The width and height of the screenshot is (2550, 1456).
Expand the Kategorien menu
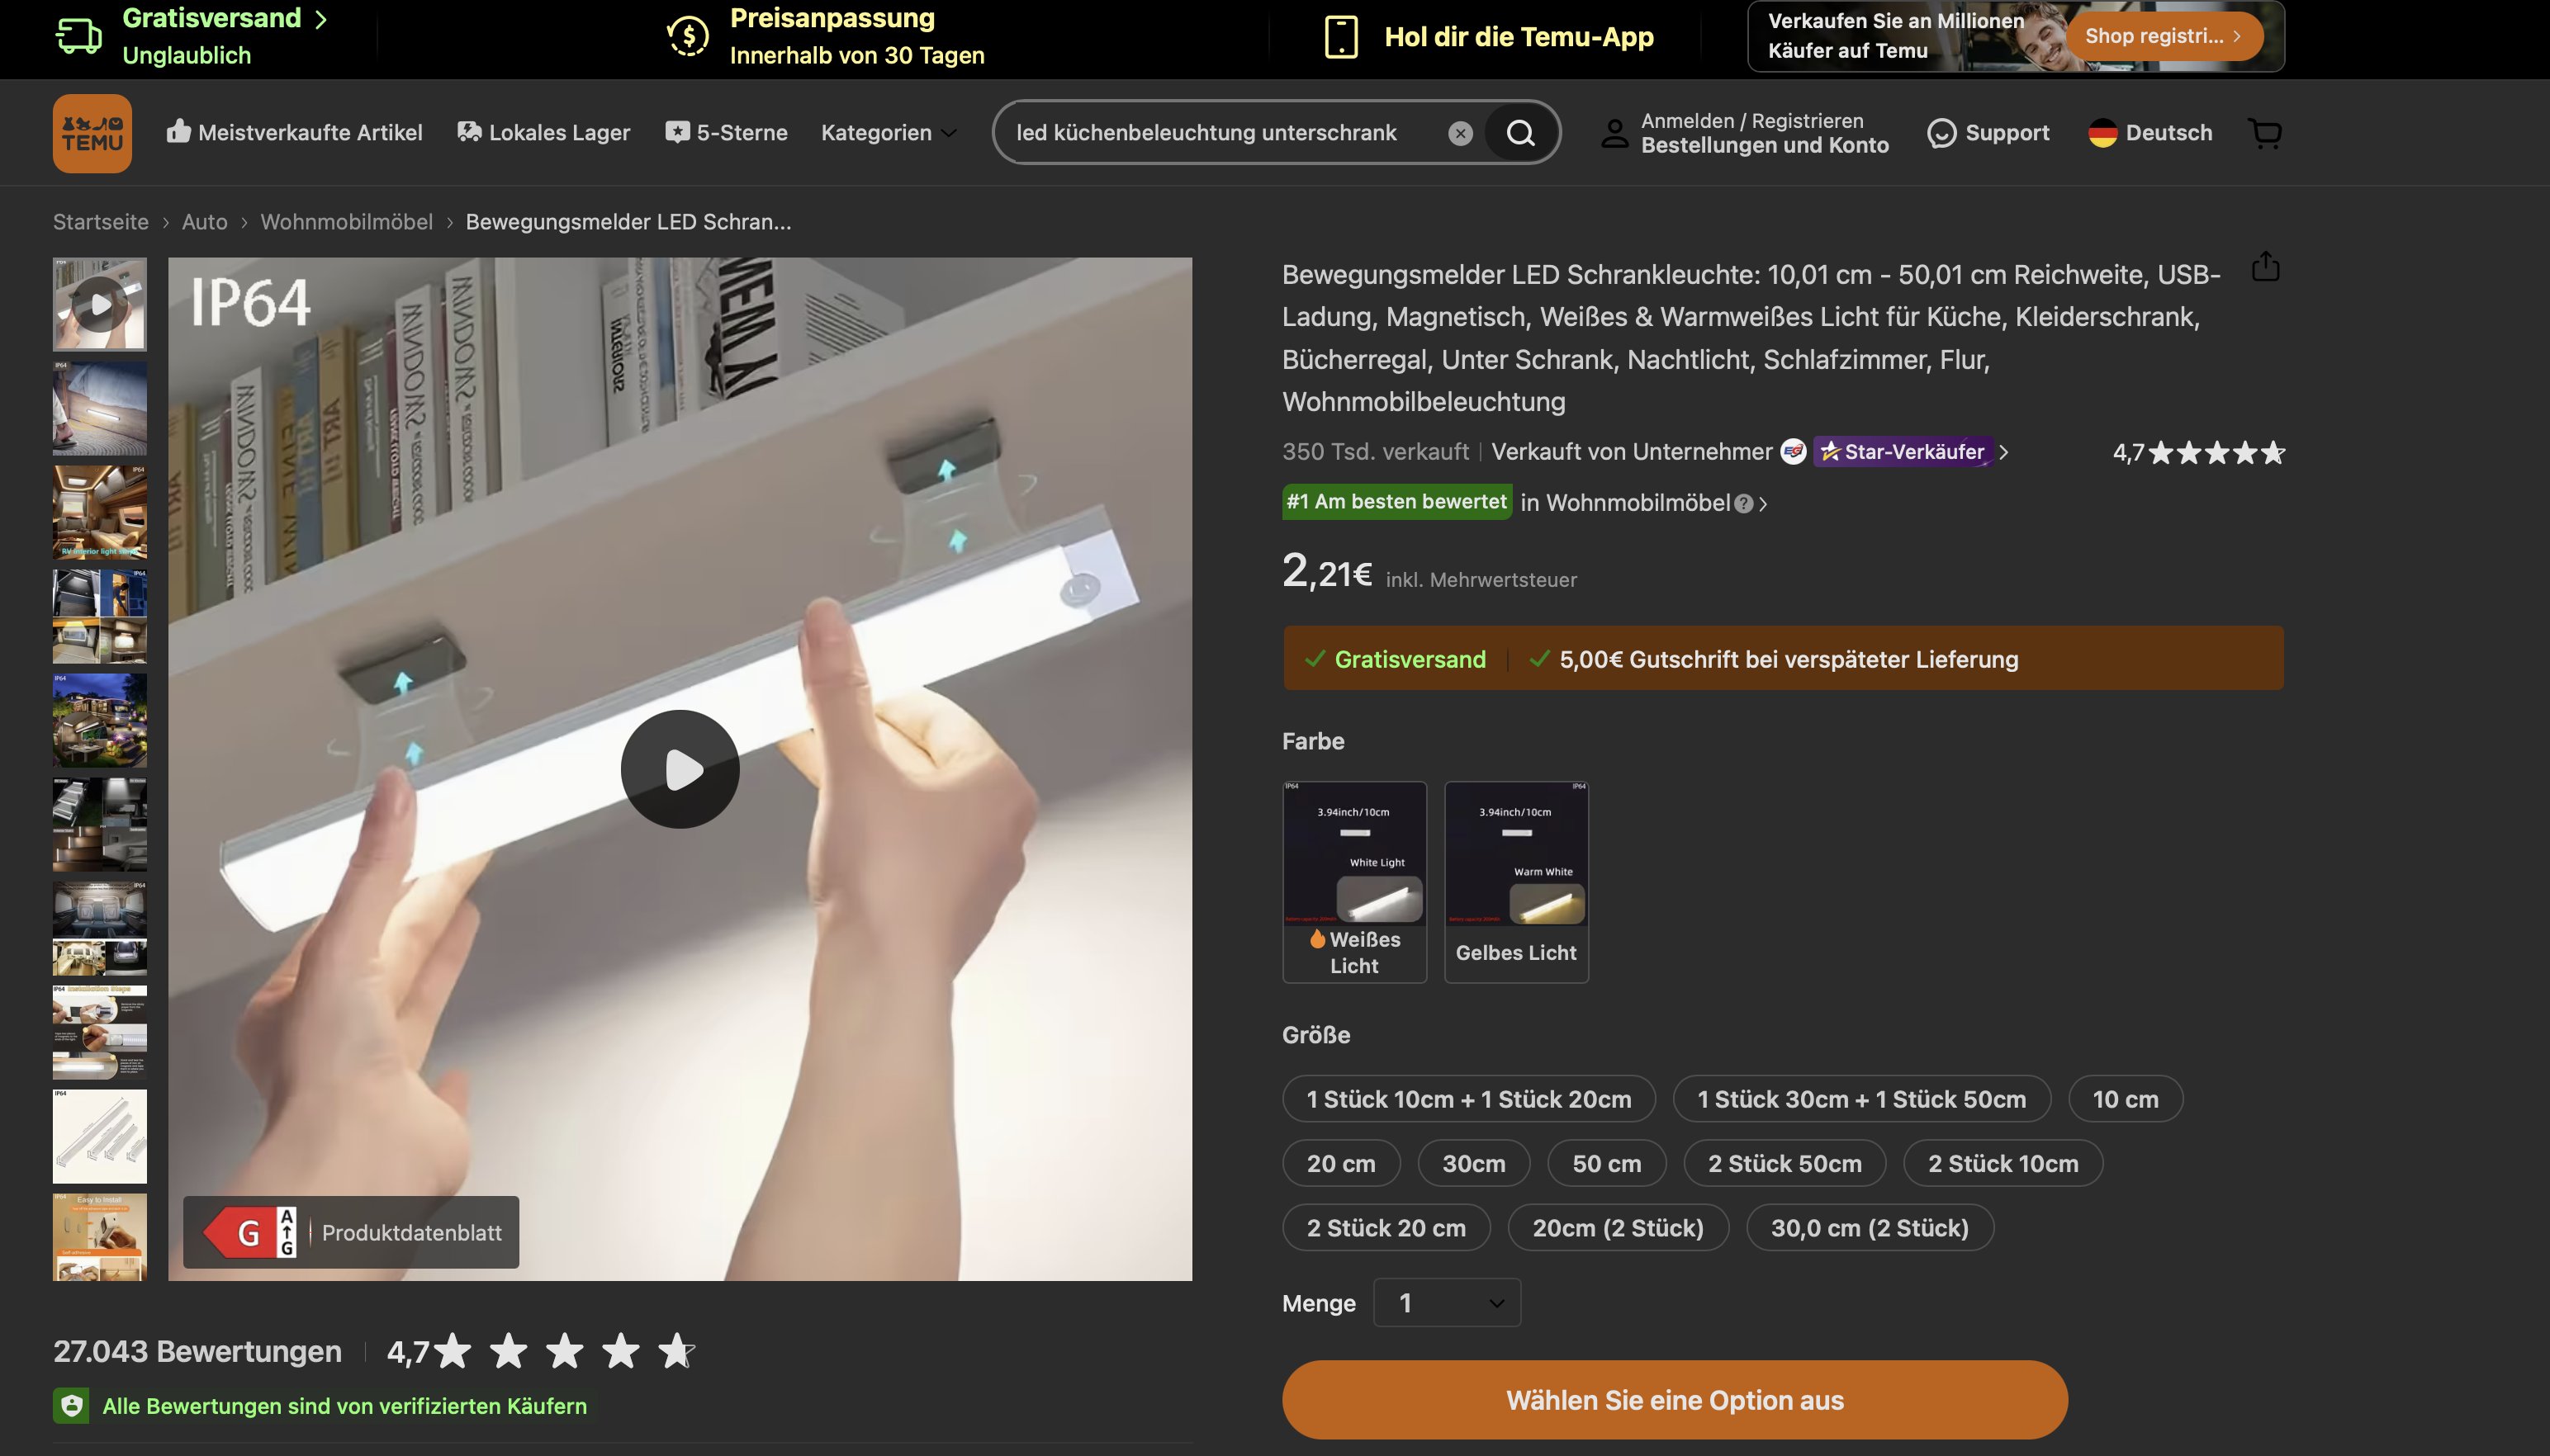[889, 133]
